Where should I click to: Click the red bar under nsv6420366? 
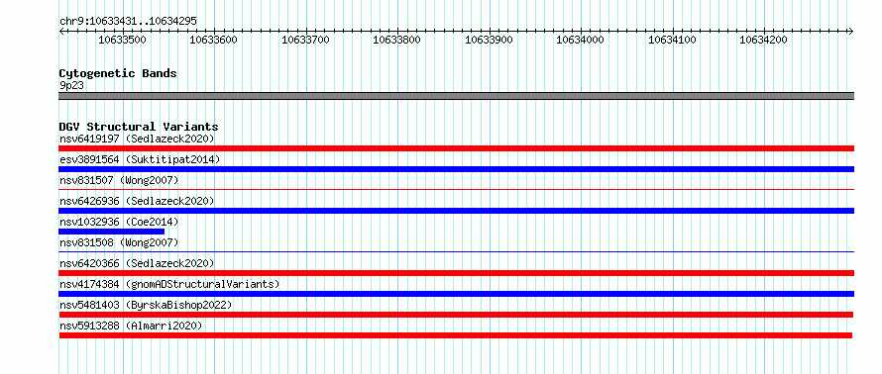click(x=456, y=273)
